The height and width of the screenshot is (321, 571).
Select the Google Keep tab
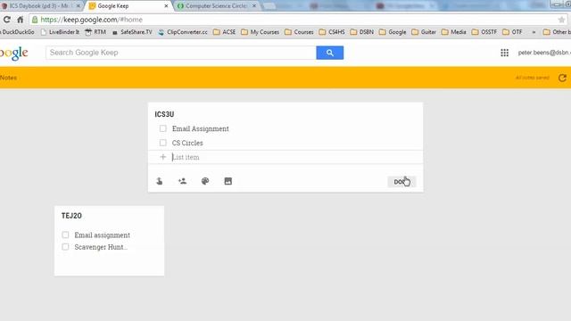click(128, 6)
